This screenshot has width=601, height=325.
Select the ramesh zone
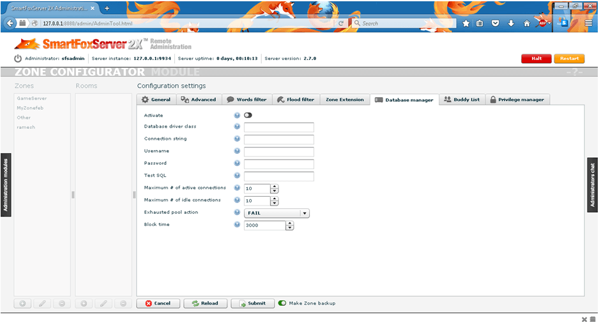26,127
